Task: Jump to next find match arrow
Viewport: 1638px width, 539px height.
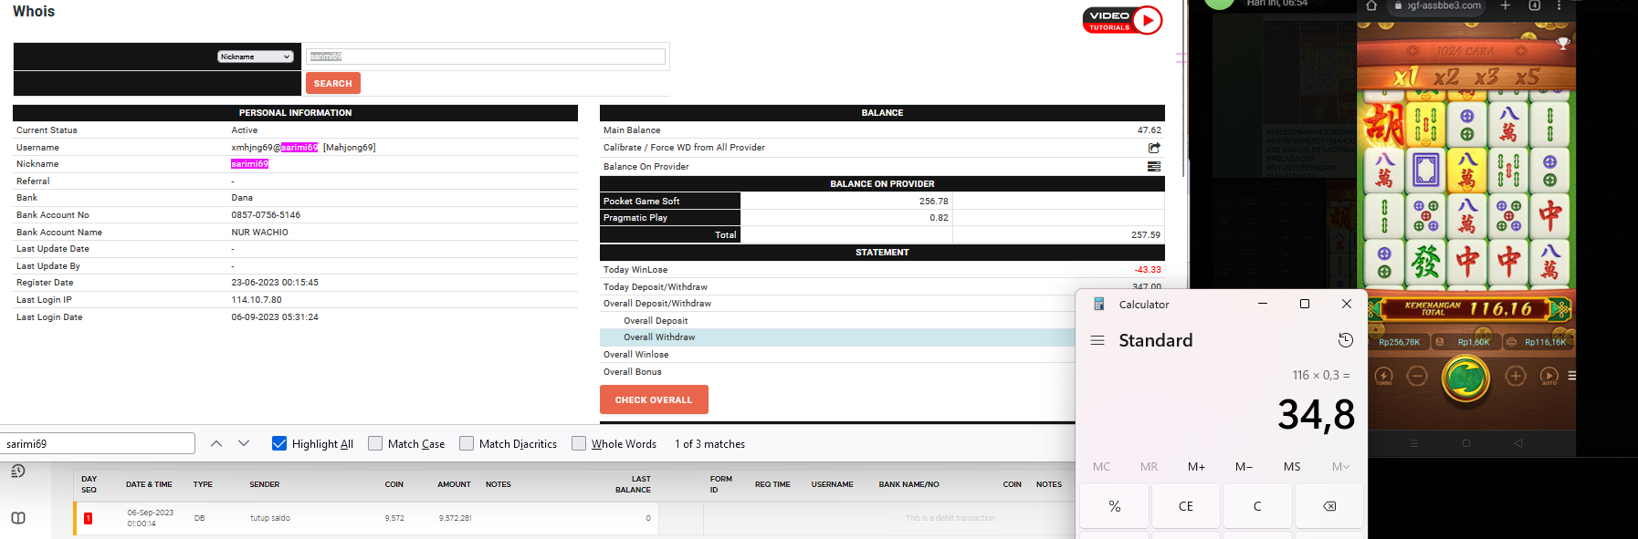Action: (x=244, y=443)
